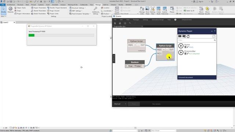The image size is (235, 132).
Task: Switch to the Collaborate ribbon tab
Action: point(84,5)
